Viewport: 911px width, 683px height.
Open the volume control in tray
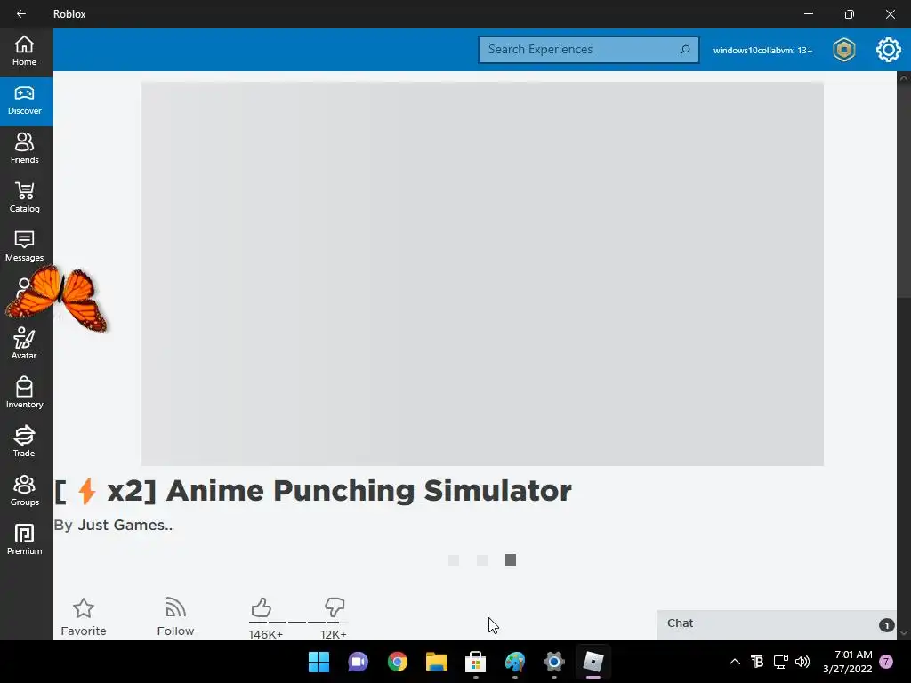click(x=802, y=662)
